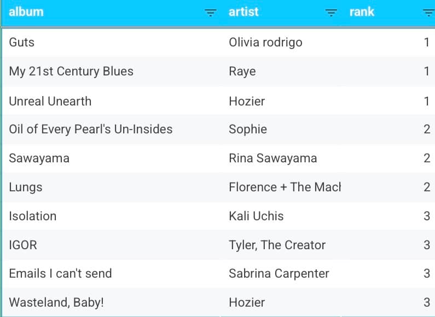Select the IGOR album cell
435x317 pixels.
(112, 245)
